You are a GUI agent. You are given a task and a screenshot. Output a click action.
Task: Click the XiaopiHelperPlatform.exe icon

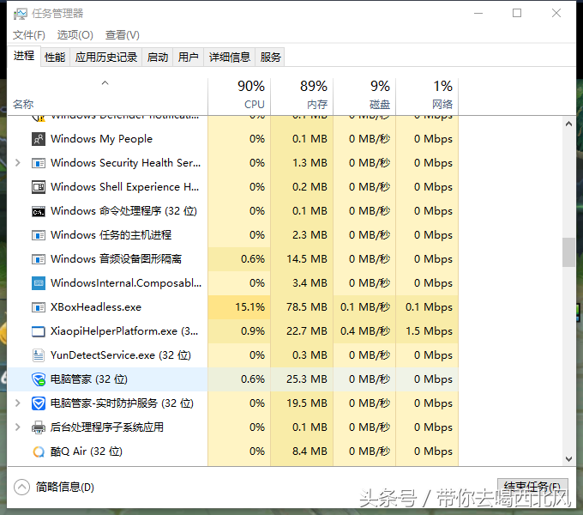(39, 331)
